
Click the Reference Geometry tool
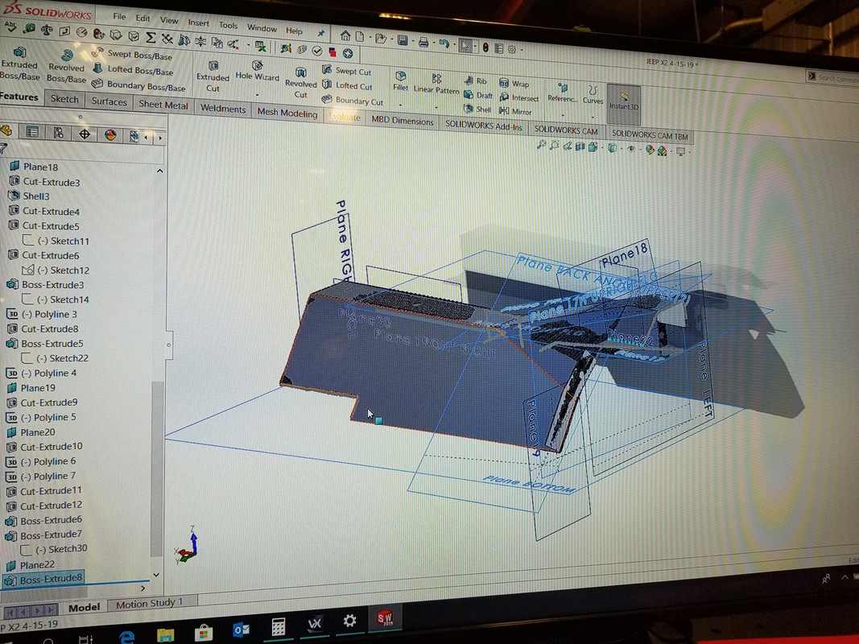tap(563, 93)
